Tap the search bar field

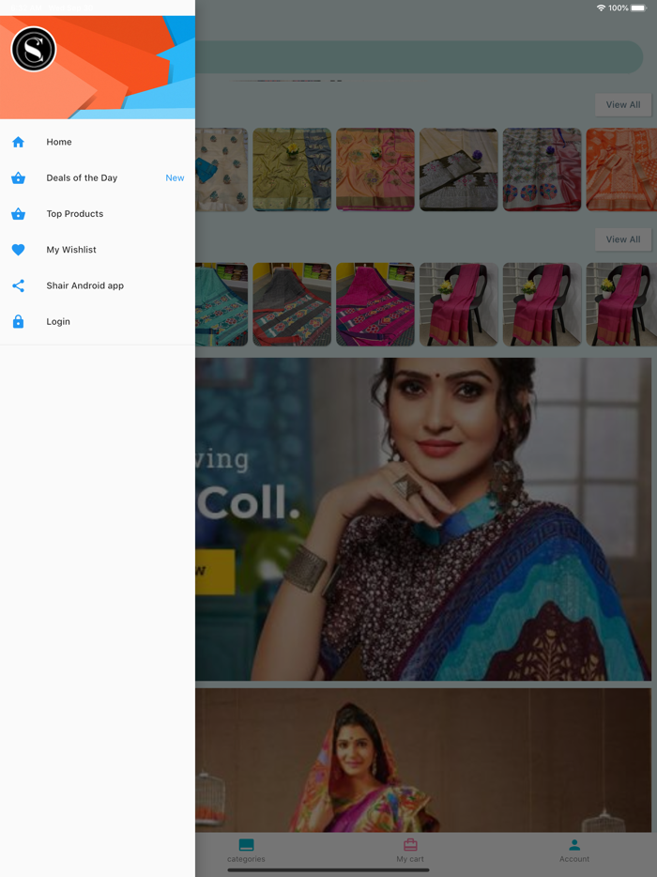coord(422,56)
